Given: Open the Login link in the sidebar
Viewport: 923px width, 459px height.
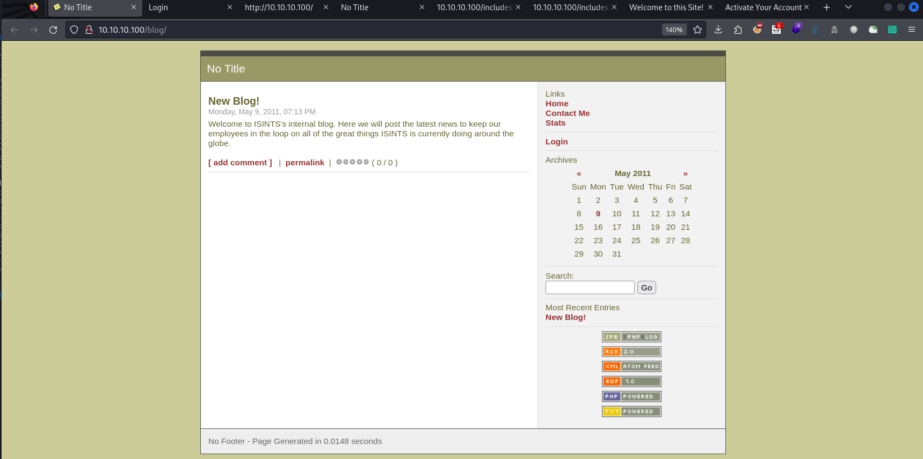Looking at the screenshot, I should [x=556, y=142].
